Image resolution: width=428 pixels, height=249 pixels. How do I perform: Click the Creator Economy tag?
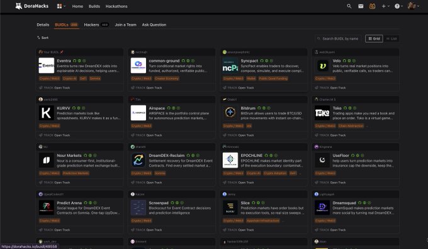click(167, 79)
